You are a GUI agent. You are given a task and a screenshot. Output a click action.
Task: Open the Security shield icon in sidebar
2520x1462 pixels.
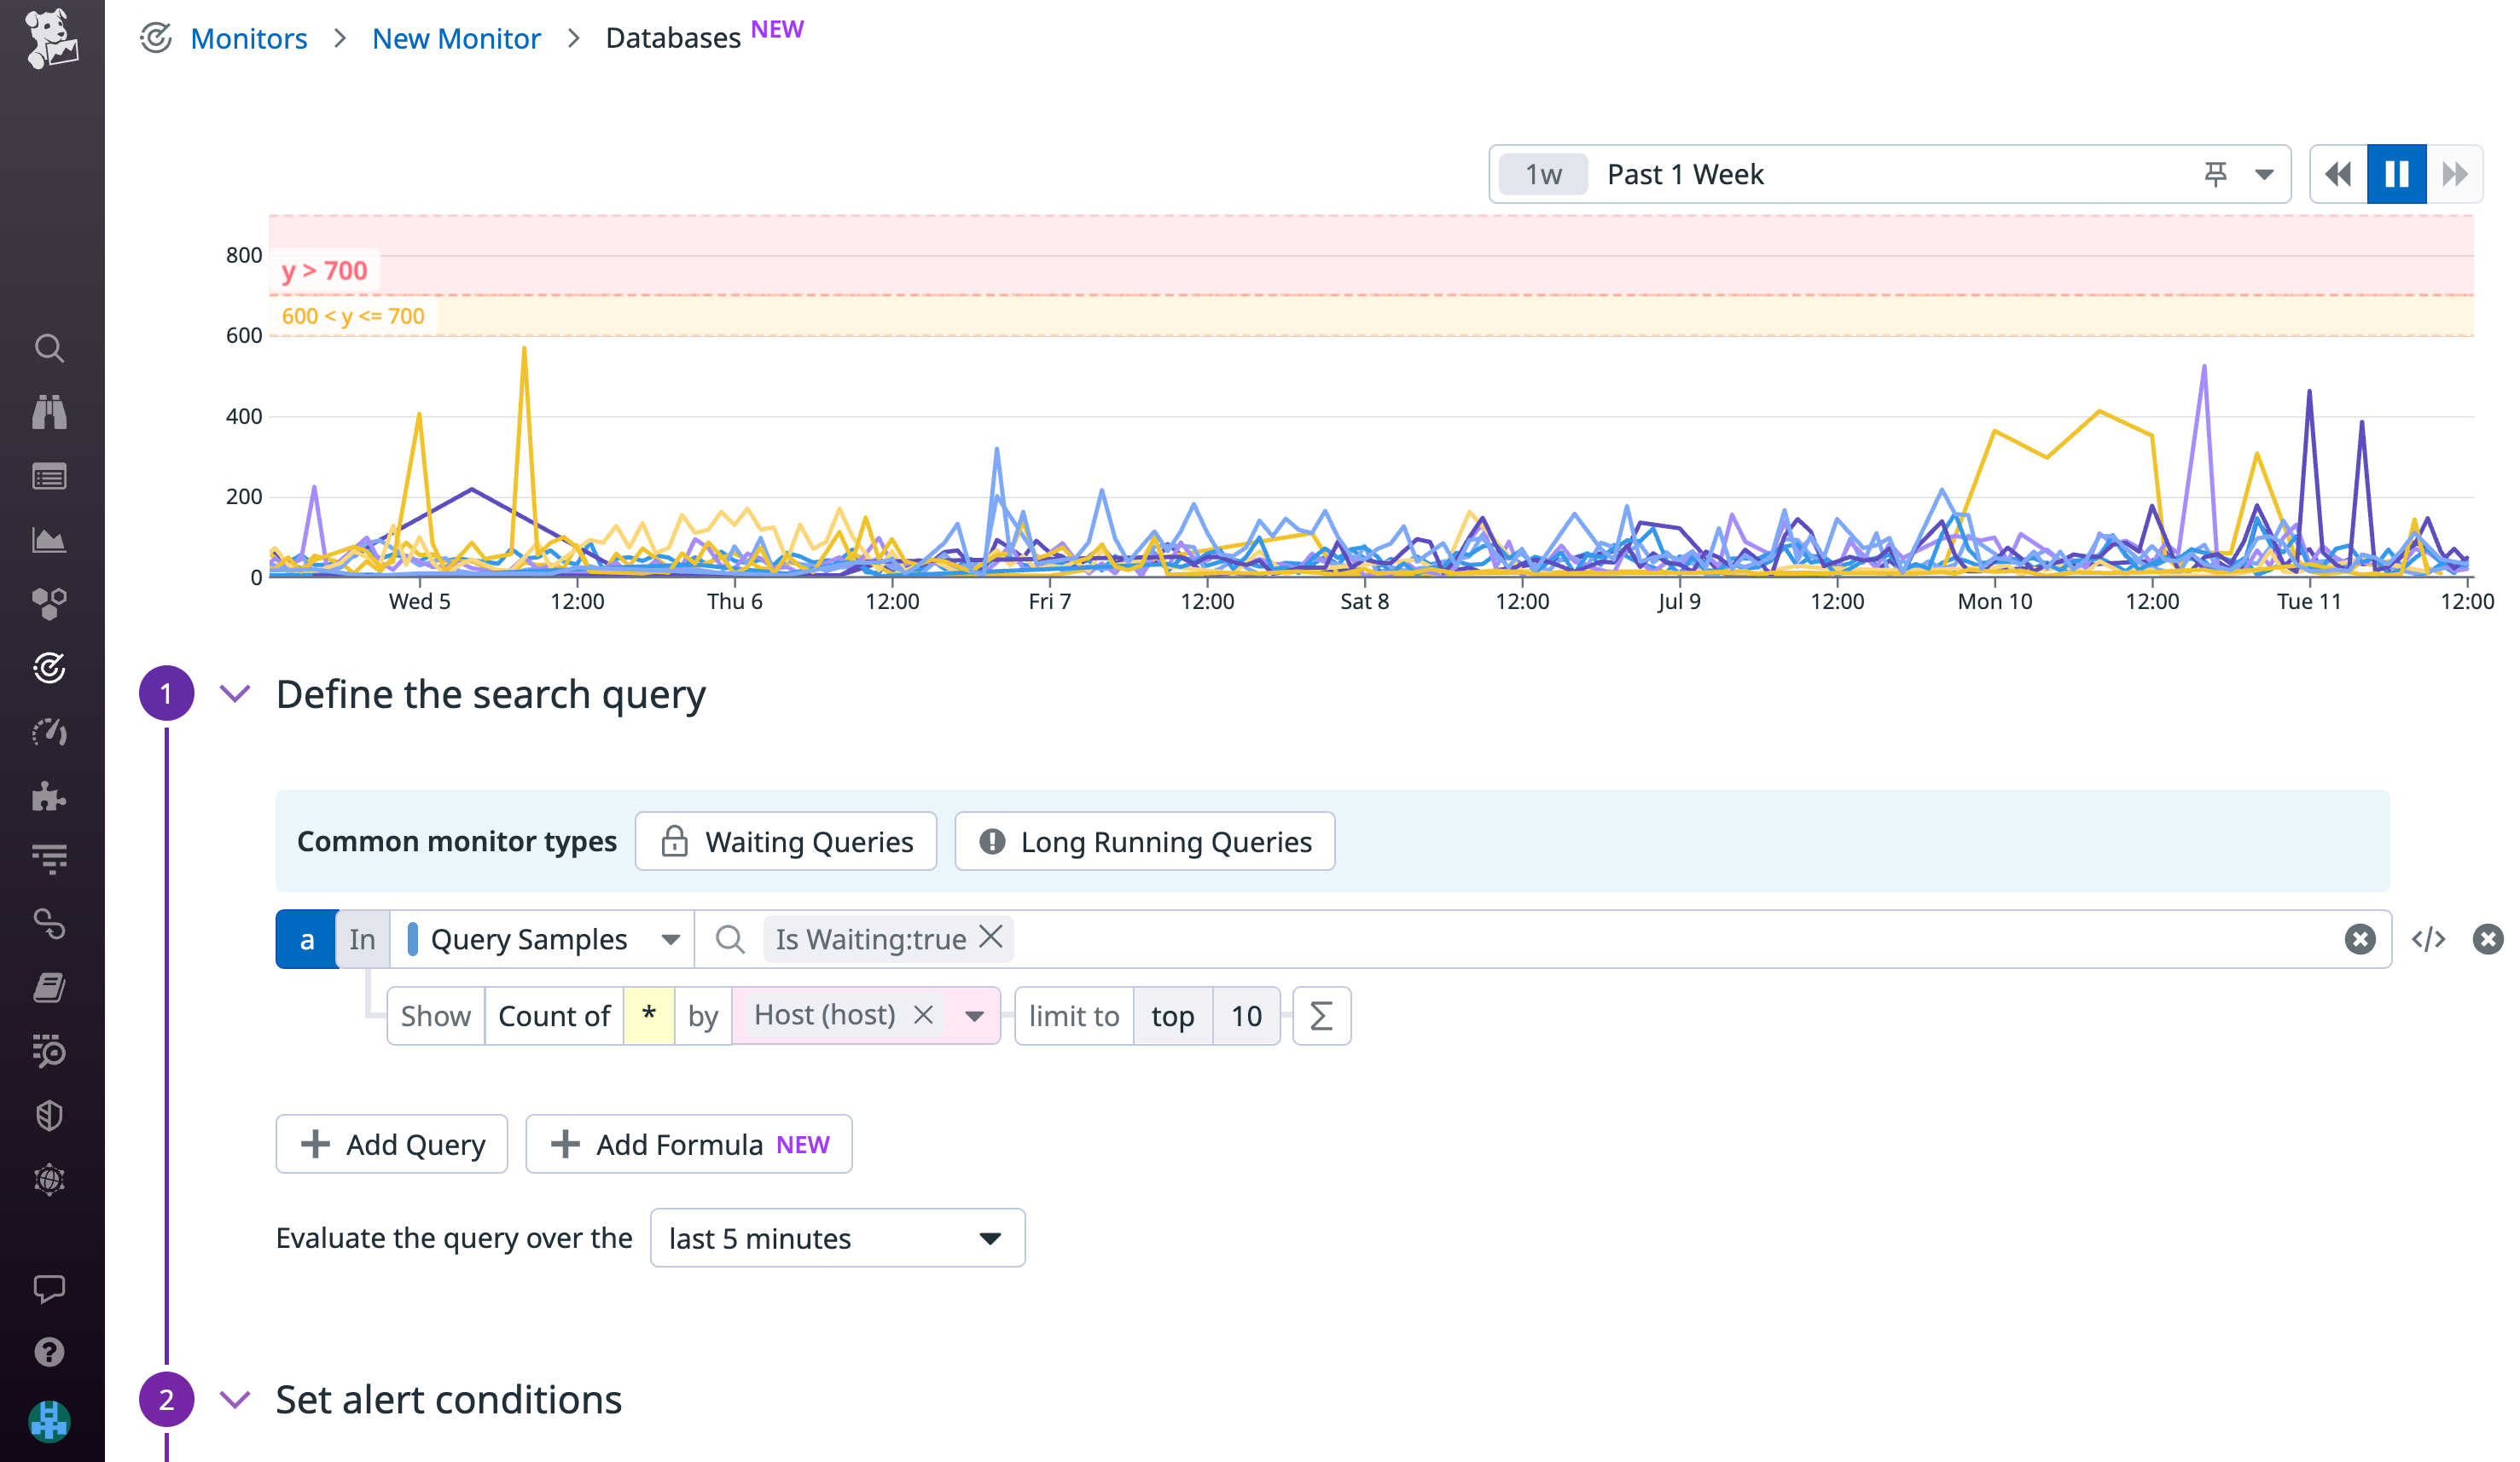tap(50, 1116)
